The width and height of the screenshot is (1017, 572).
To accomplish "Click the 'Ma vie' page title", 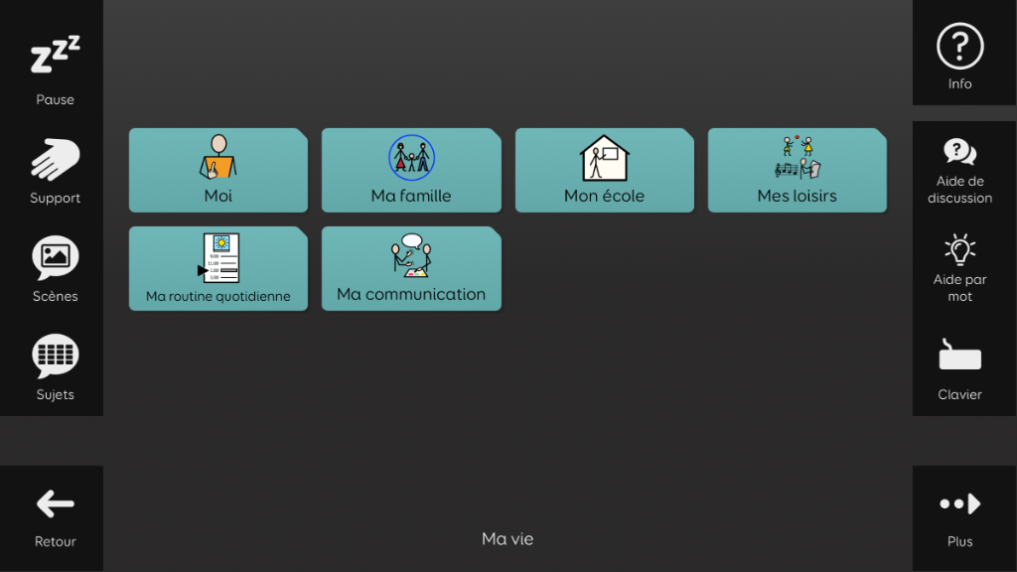I will [508, 539].
